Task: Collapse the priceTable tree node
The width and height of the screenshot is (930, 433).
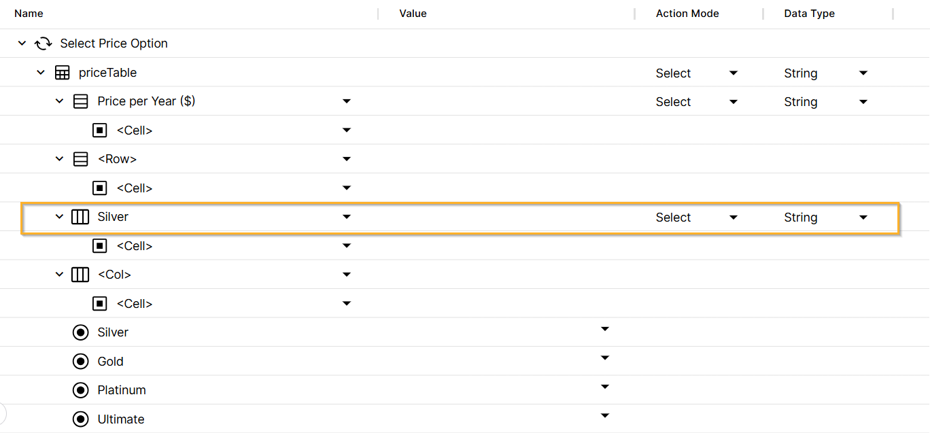Action: pos(41,73)
